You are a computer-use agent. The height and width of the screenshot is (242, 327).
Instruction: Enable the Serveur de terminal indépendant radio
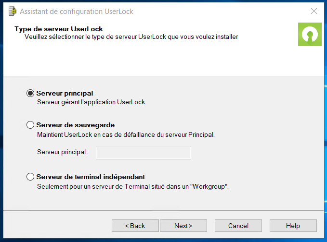(30, 177)
